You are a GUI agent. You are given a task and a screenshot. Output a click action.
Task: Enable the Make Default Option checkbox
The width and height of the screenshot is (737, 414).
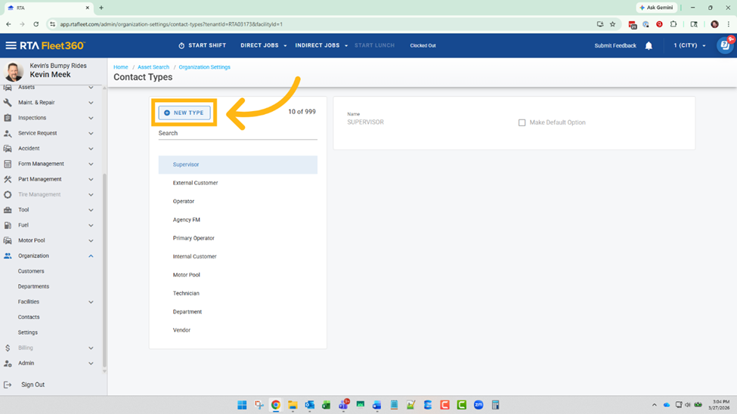(522, 122)
